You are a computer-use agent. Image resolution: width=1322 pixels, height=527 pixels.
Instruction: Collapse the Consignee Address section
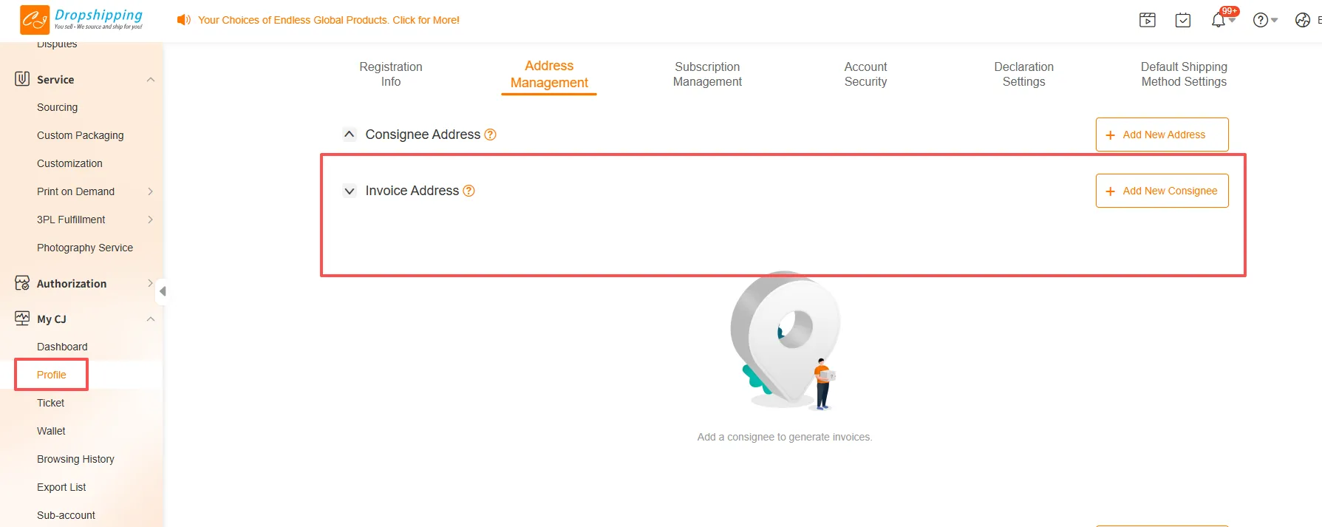(350, 135)
